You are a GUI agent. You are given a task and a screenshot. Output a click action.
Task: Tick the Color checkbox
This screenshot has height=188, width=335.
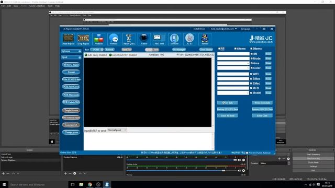pyautogui.click(x=251, y=68)
